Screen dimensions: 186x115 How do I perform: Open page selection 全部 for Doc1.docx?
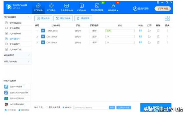coord(94,36)
